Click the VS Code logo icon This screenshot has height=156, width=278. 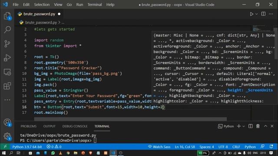(5, 4)
